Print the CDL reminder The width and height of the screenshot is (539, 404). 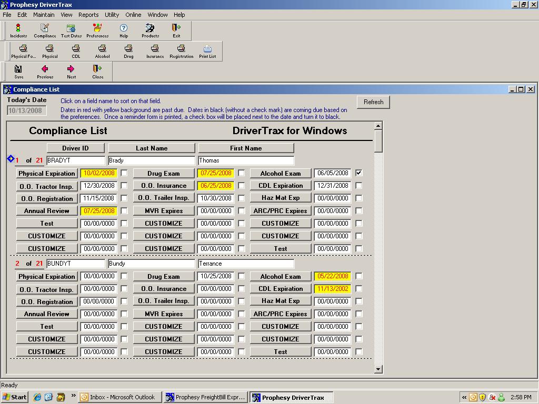click(x=76, y=52)
